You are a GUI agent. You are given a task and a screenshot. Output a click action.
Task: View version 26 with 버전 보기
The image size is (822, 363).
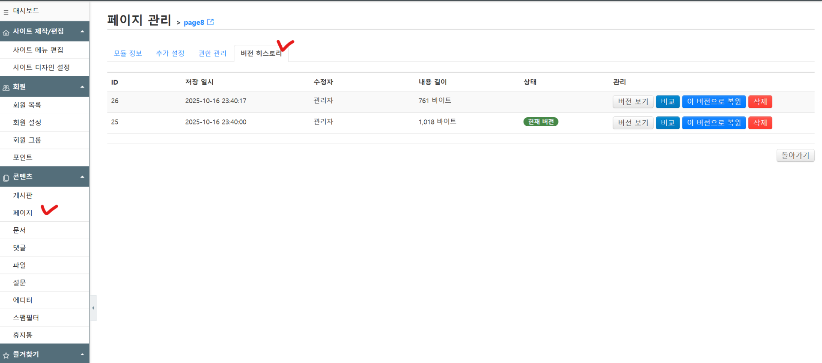[633, 102]
